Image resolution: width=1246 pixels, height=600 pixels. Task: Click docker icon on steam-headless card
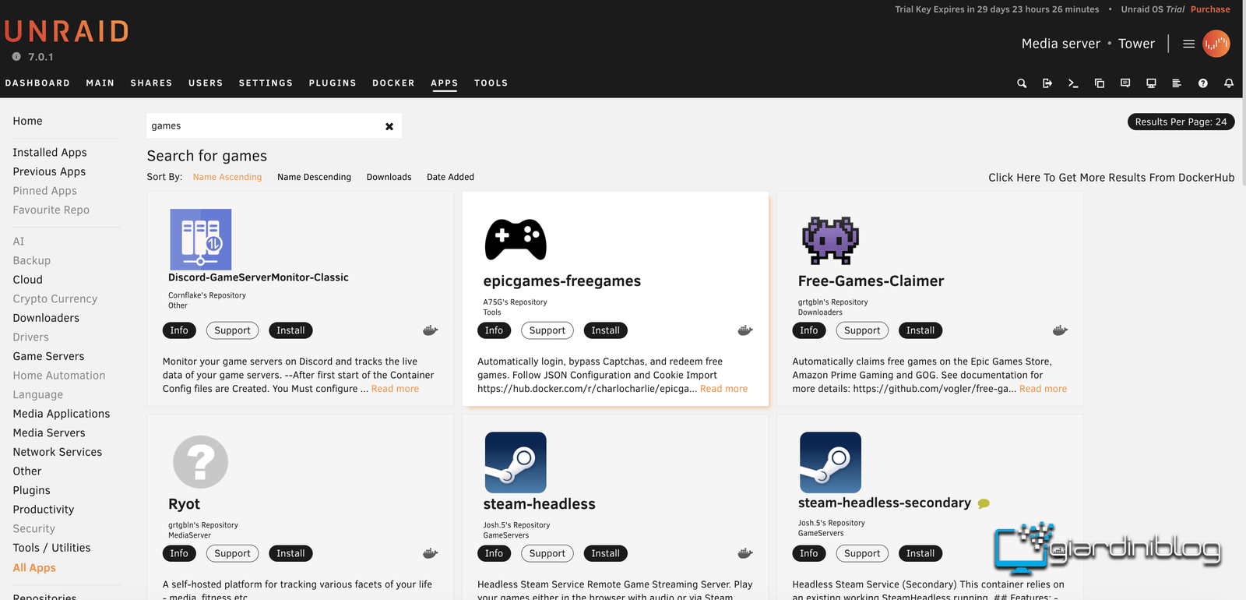745,553
